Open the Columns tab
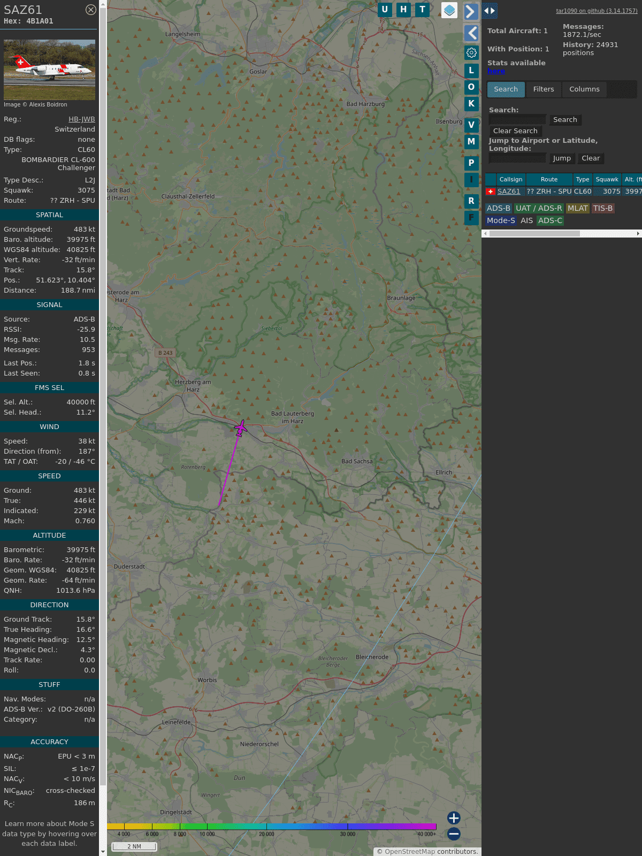The width and height of the screenshot is (642, 856). tap(584, 89)
